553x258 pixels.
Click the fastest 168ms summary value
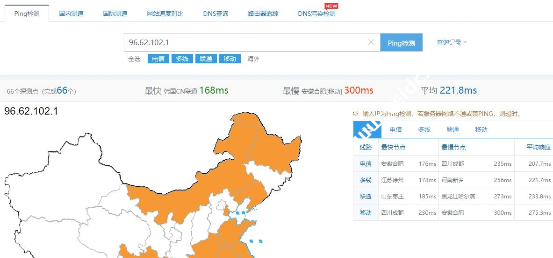214,90
